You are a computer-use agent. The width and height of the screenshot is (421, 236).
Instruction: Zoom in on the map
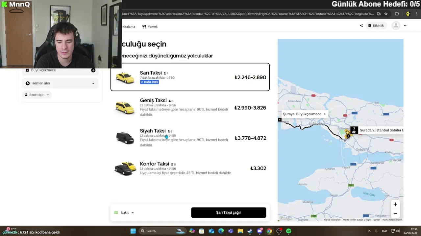coord(395,204)
